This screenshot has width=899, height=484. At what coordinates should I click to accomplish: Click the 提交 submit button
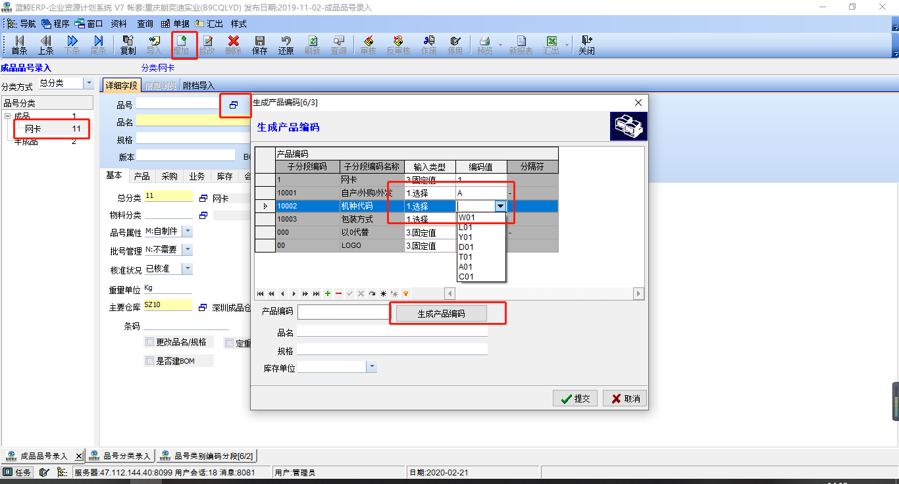coord(575,399)
